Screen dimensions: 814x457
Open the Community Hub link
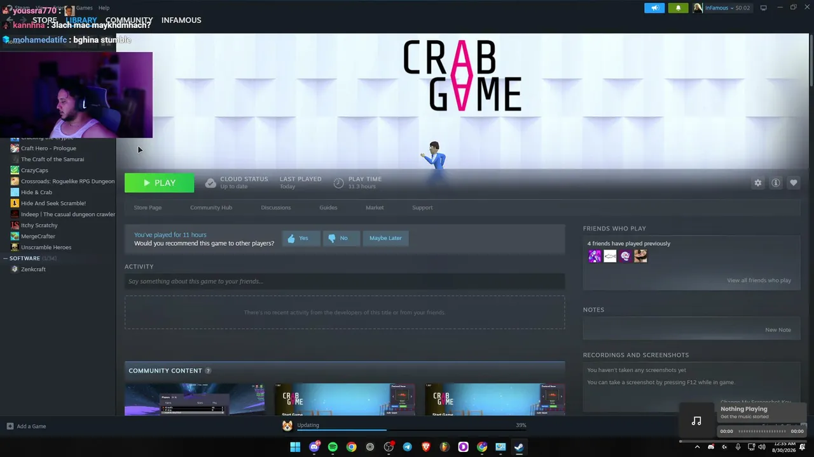211,208
